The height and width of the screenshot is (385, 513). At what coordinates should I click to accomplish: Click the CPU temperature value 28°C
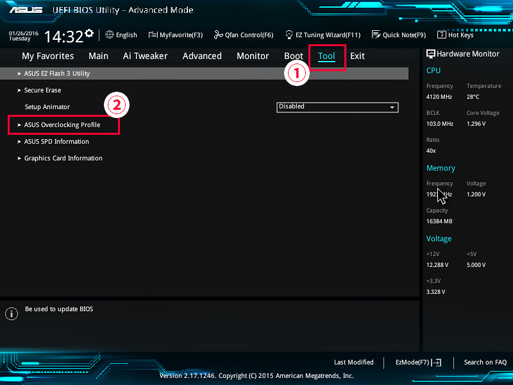(473, 97)
